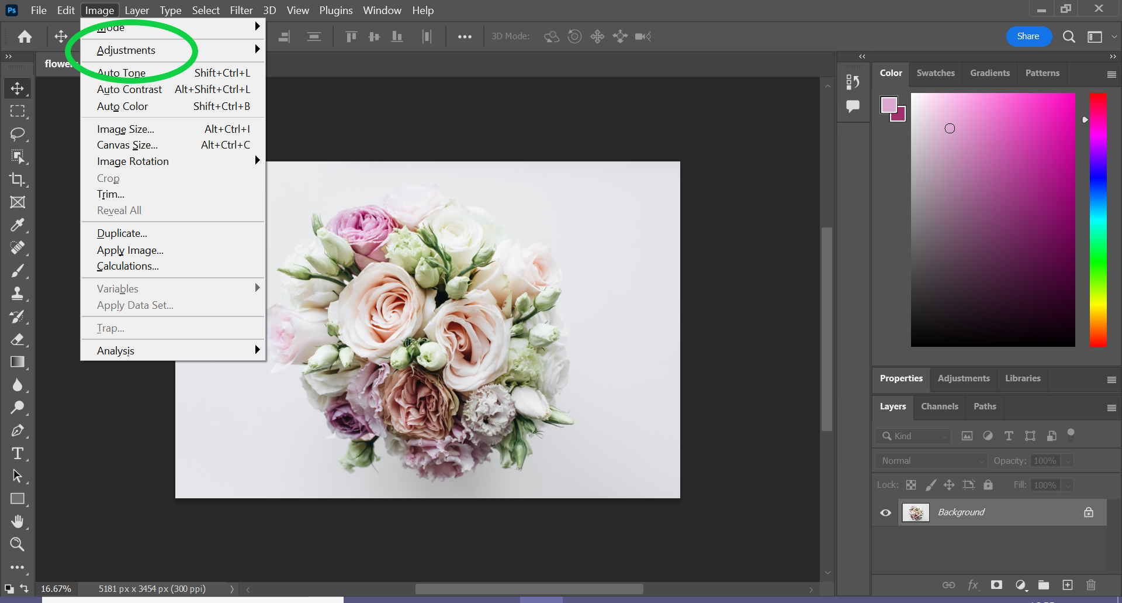Click the Home icon in options bar
Image resolution: width=1122 pixels, height=603 pixels.
[25, 37]
